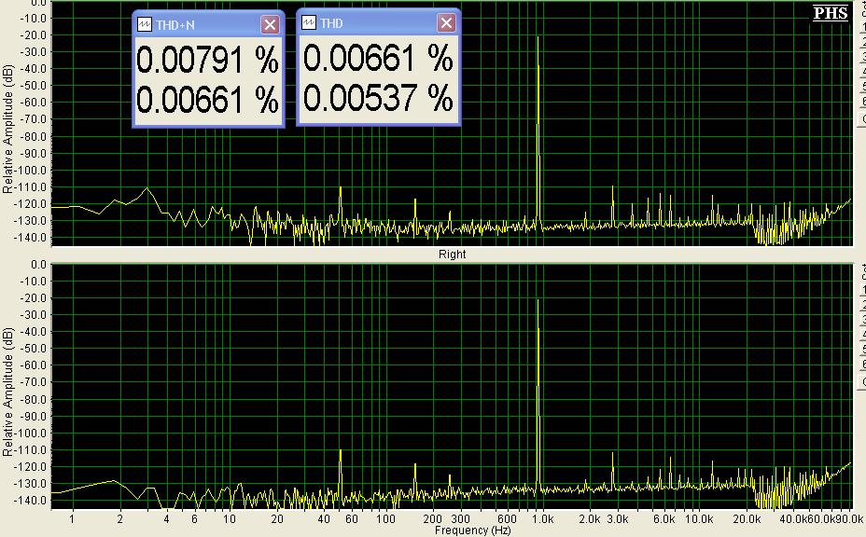Click the "Frequency (Hz)" axis label
Image resolution: width=866 pixels, height=537 pixels.
[x=473, y=530]
